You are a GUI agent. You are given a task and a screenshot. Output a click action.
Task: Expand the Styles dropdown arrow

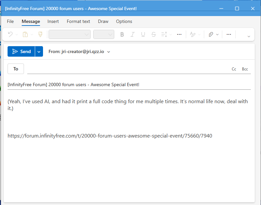(x=199, y=34)
